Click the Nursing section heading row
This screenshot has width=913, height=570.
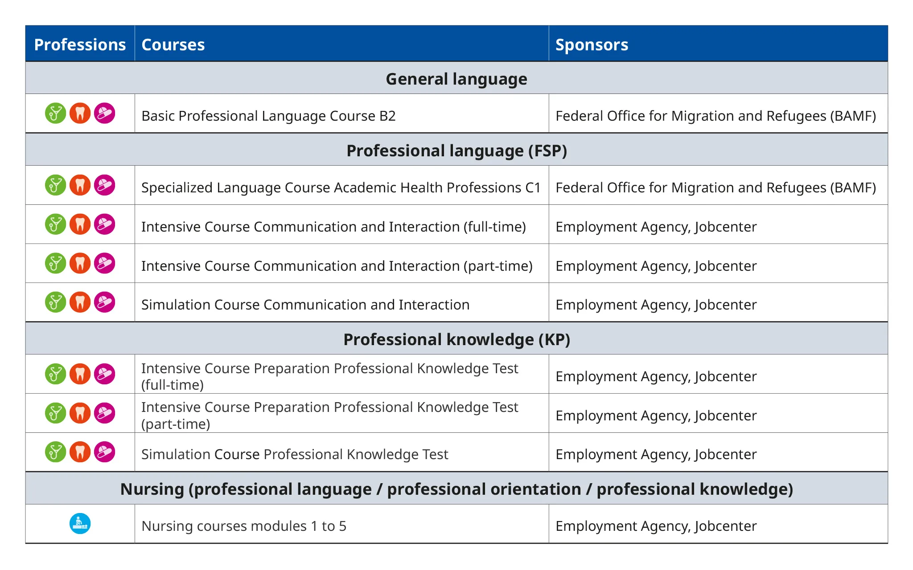456,489
